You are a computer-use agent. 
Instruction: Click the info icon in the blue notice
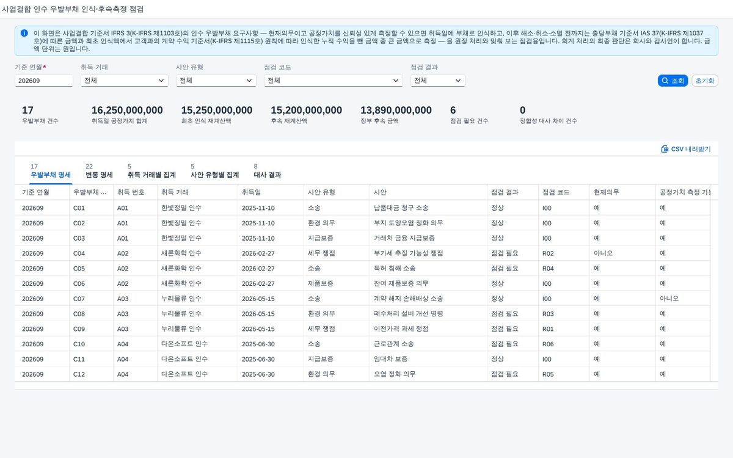pos(24,33)
